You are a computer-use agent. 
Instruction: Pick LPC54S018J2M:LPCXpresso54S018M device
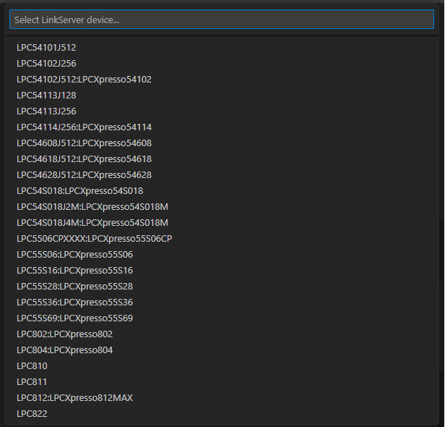pos(92,207)
